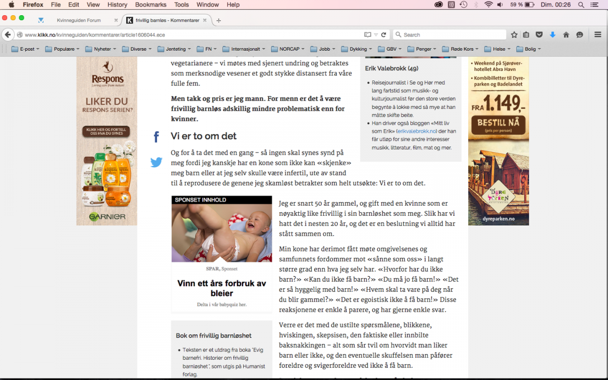608x380 pixels.
Task: Click into the Search field
Action: (451, 34)
